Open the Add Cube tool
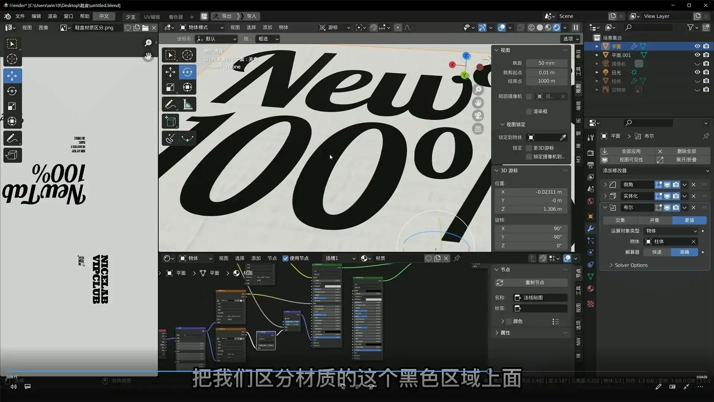714x402 pixels. click(170, 121)
